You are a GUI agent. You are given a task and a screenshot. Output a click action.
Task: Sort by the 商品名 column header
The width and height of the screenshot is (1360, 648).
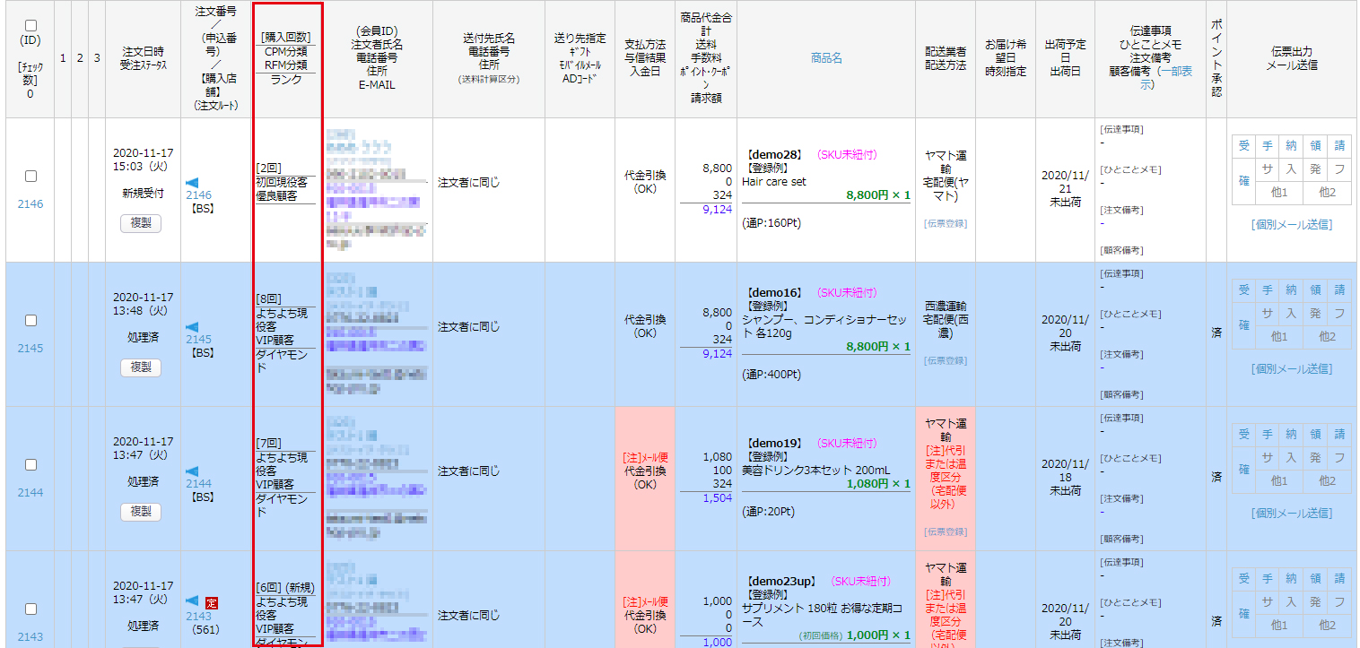825,57
